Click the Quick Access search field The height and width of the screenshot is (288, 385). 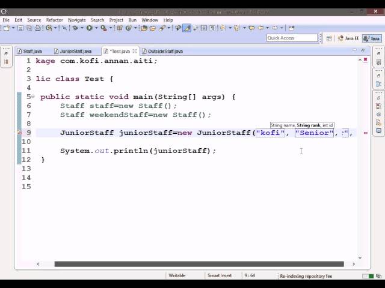pyautogui.click(x=292, y=38)
